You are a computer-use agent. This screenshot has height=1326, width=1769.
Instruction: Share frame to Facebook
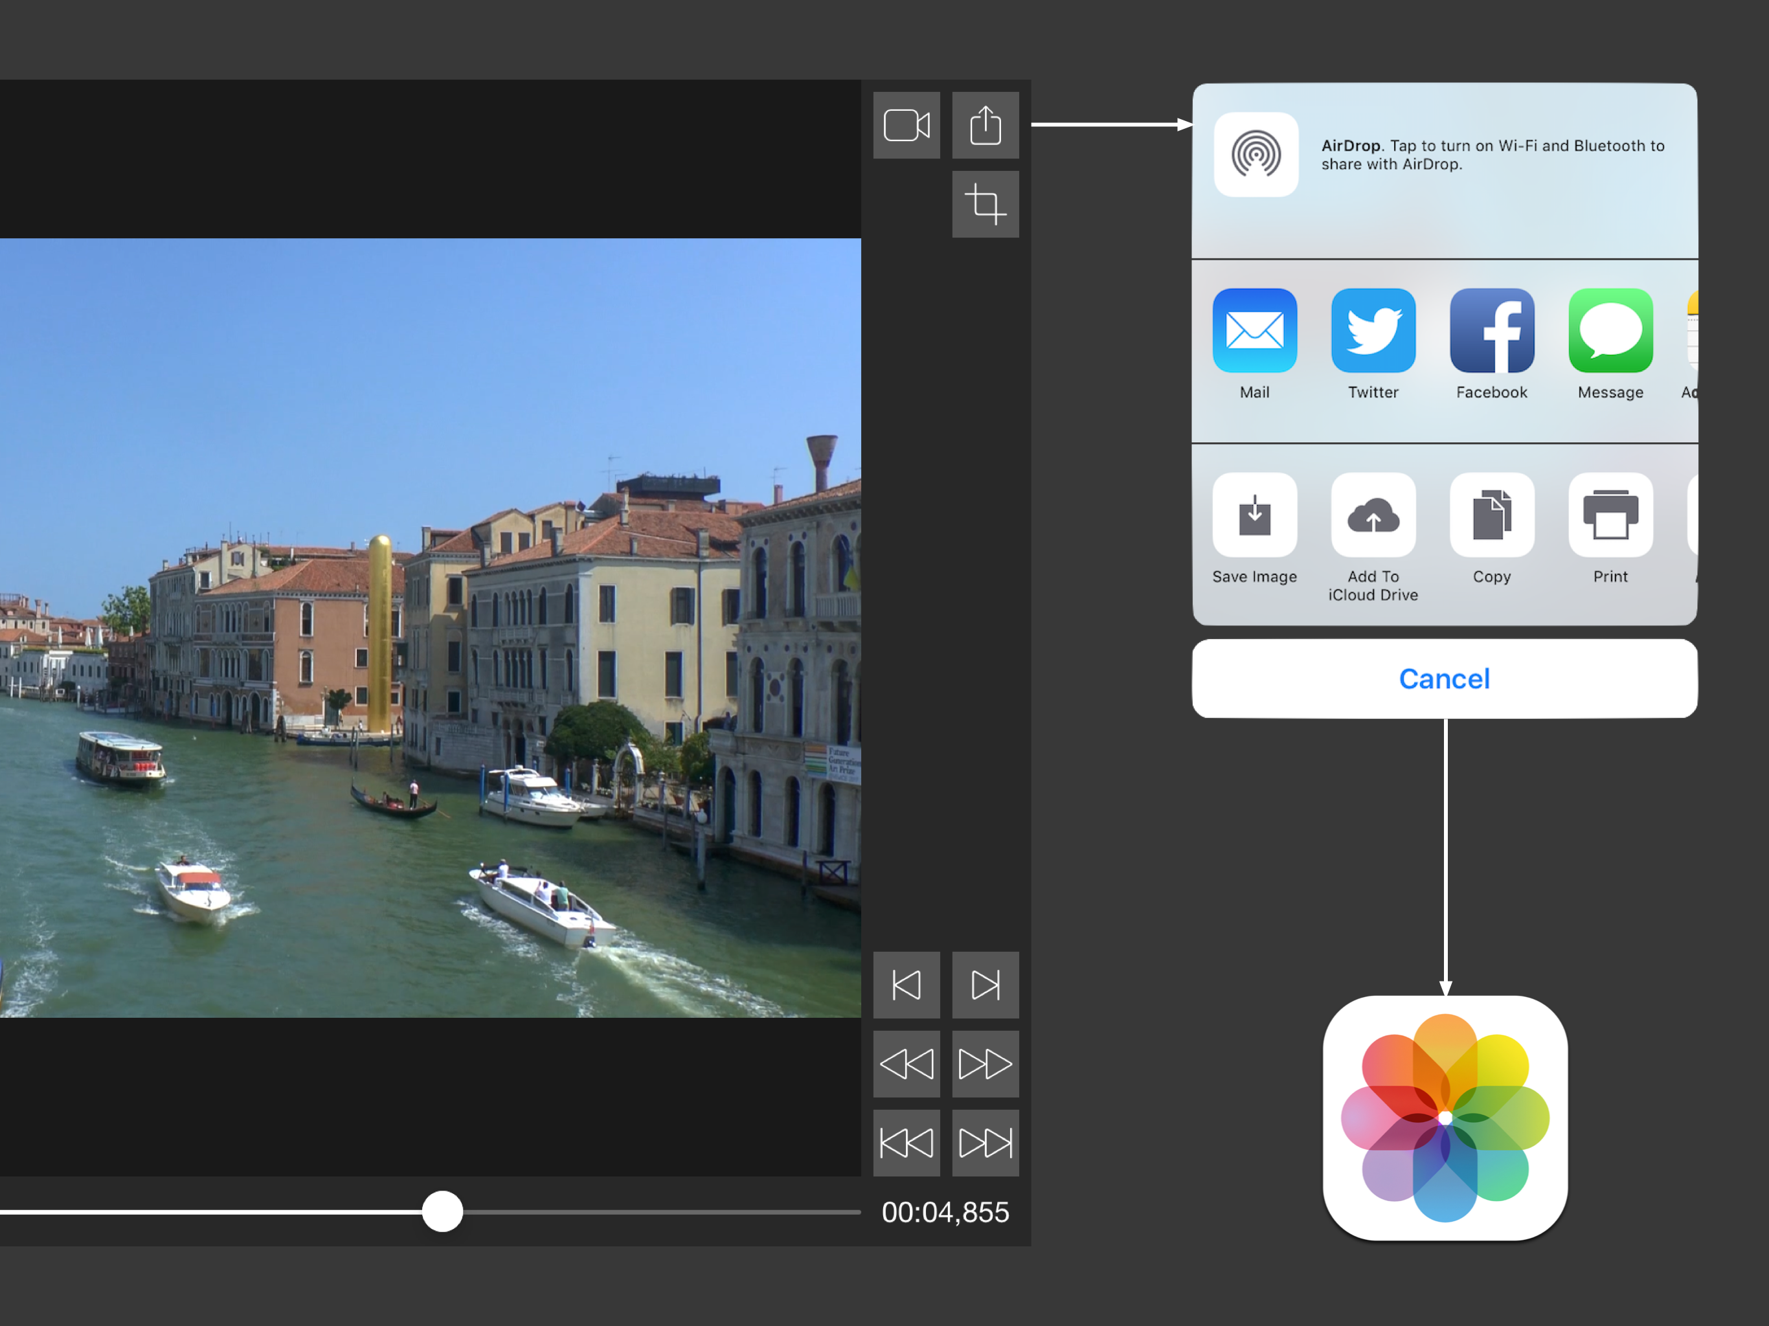1491,330
